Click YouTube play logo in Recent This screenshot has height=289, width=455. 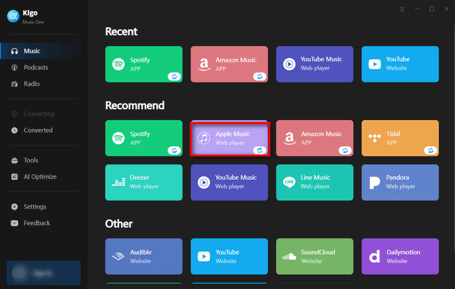(x=374, y=64)
